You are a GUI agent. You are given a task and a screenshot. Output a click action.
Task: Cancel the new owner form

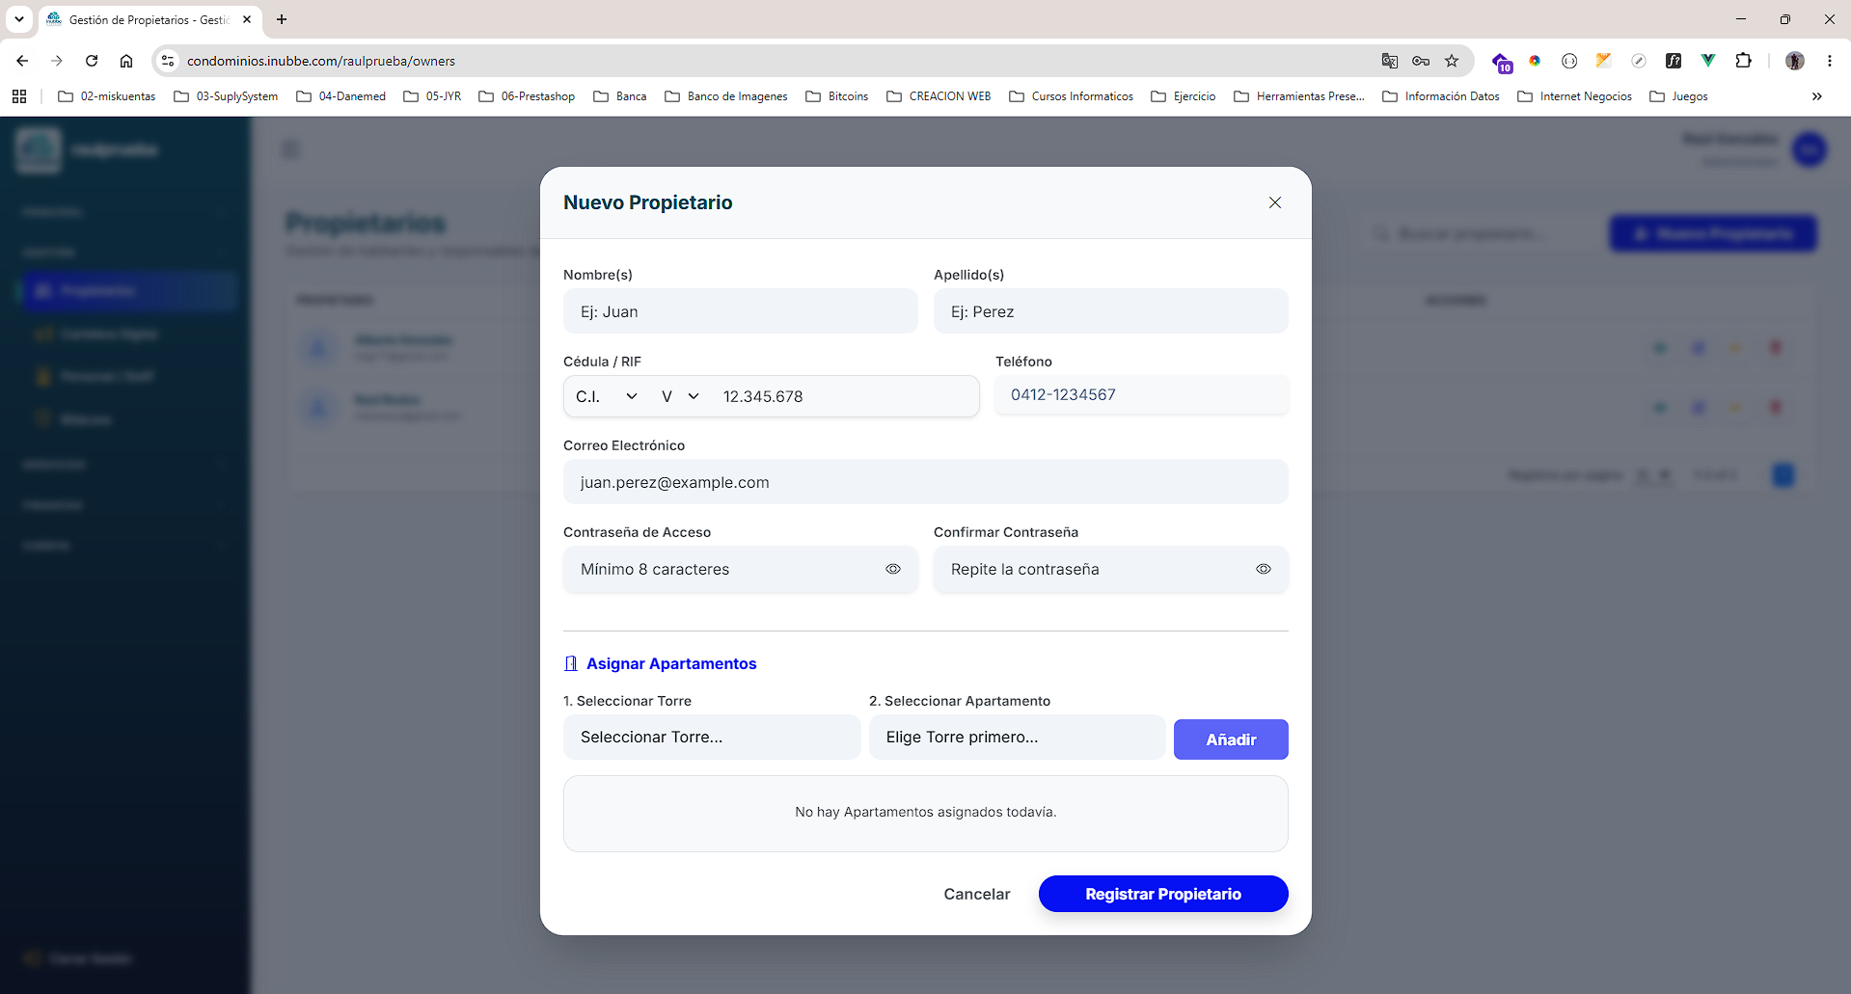tap(977, 894)
